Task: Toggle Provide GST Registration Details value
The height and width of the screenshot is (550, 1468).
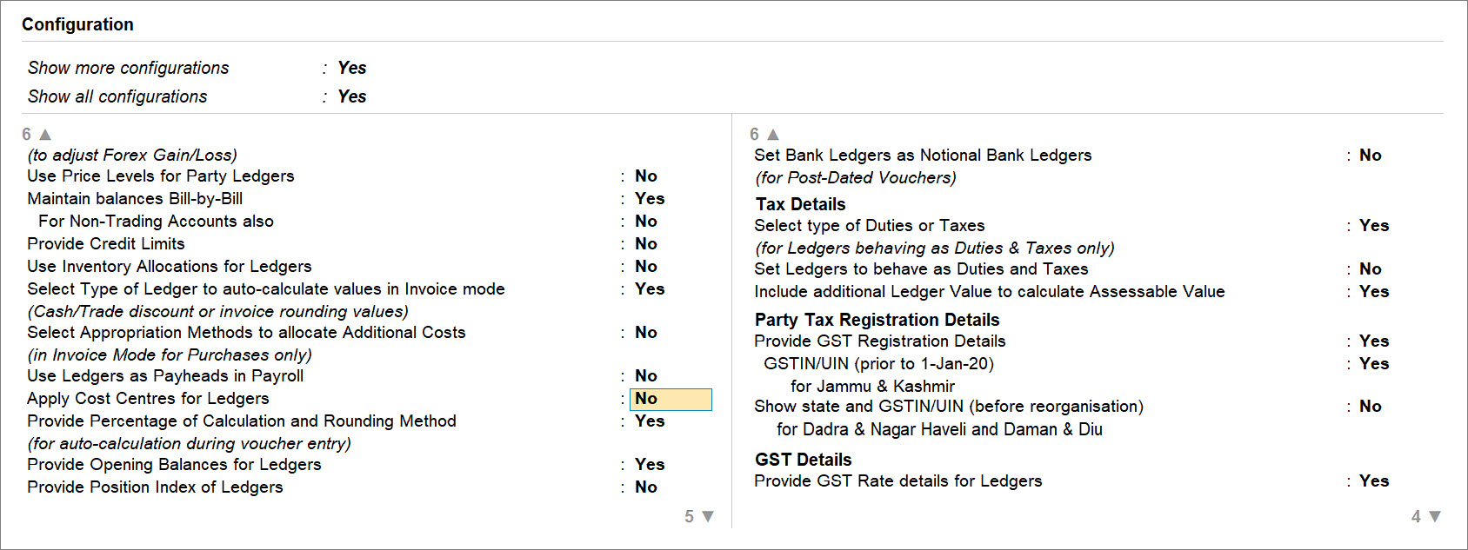Action: pos(1374,341)
